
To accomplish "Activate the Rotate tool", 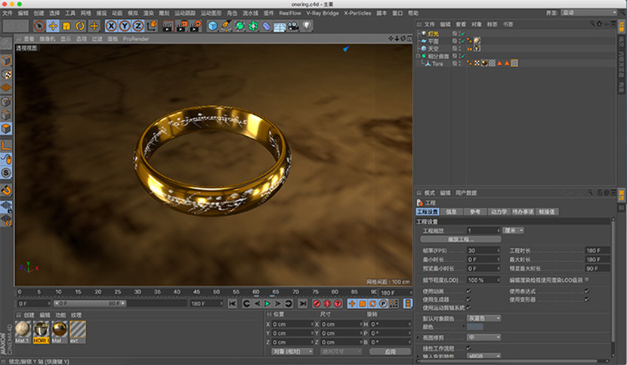I will 80,26.
